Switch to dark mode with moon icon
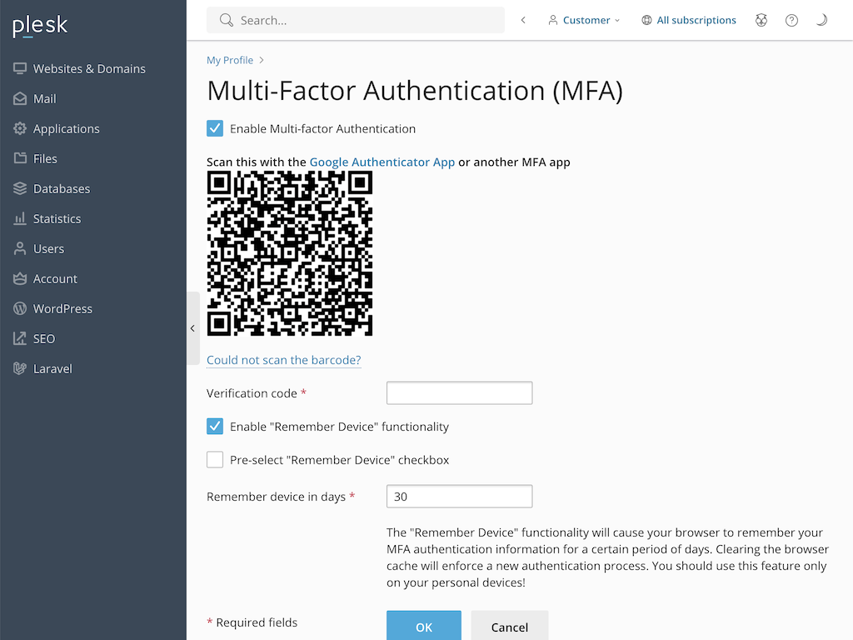Viewport: 853px width, 640px height. click(821, 20)
